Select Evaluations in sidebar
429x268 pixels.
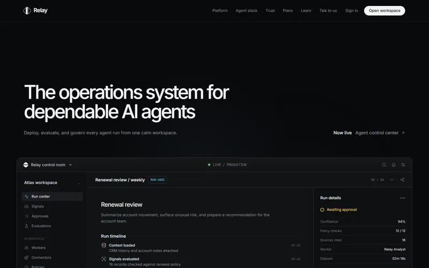point(52,226)
